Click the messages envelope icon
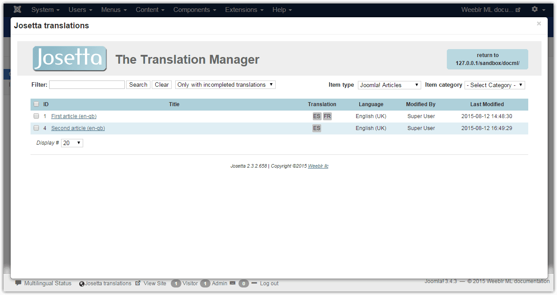The image size is (557, 295). click(232, 283)
